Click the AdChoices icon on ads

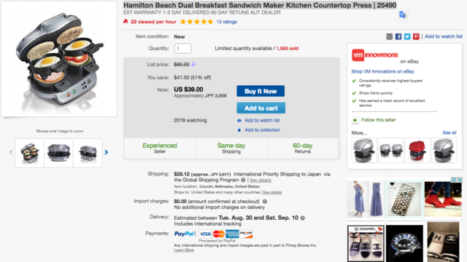(x=454, y=180)
